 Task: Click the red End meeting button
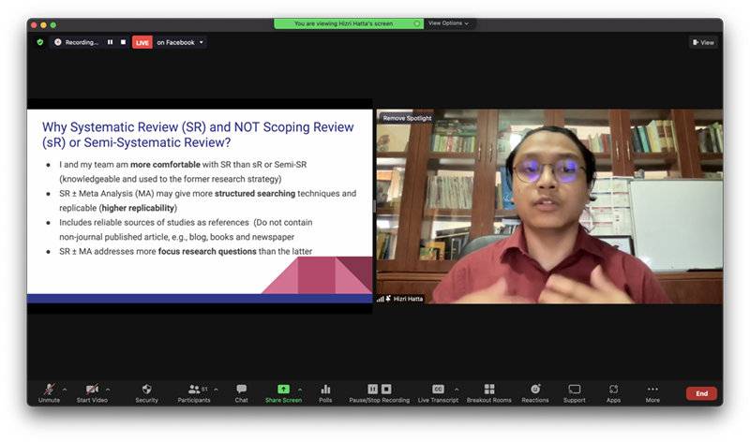coord(700,393)
